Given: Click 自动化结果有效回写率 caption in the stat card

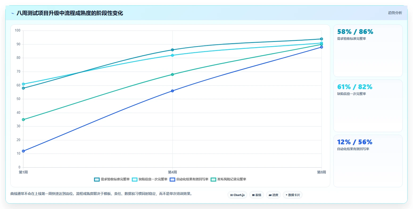Looking at the screenshot, I should pos(353,149).
